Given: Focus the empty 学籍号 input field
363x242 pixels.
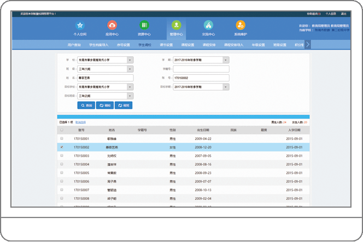Looking at the screenshot, I should [201, 69].
